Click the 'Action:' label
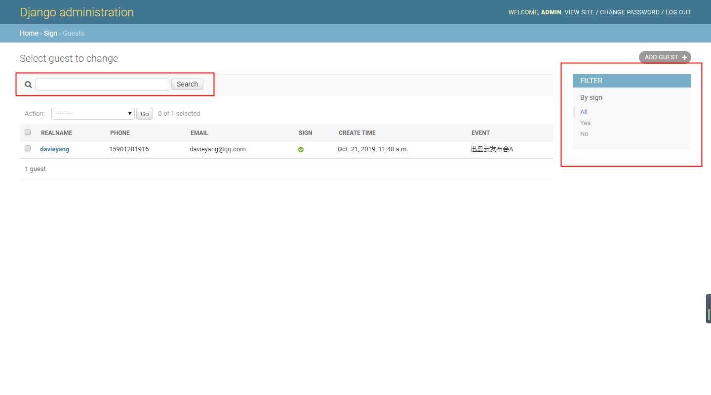Viewport: 711px width, 395px height. 35,113
